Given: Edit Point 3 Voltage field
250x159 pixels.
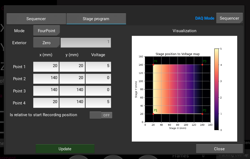Looking at the screenshot, I should [x=98, y=91].
